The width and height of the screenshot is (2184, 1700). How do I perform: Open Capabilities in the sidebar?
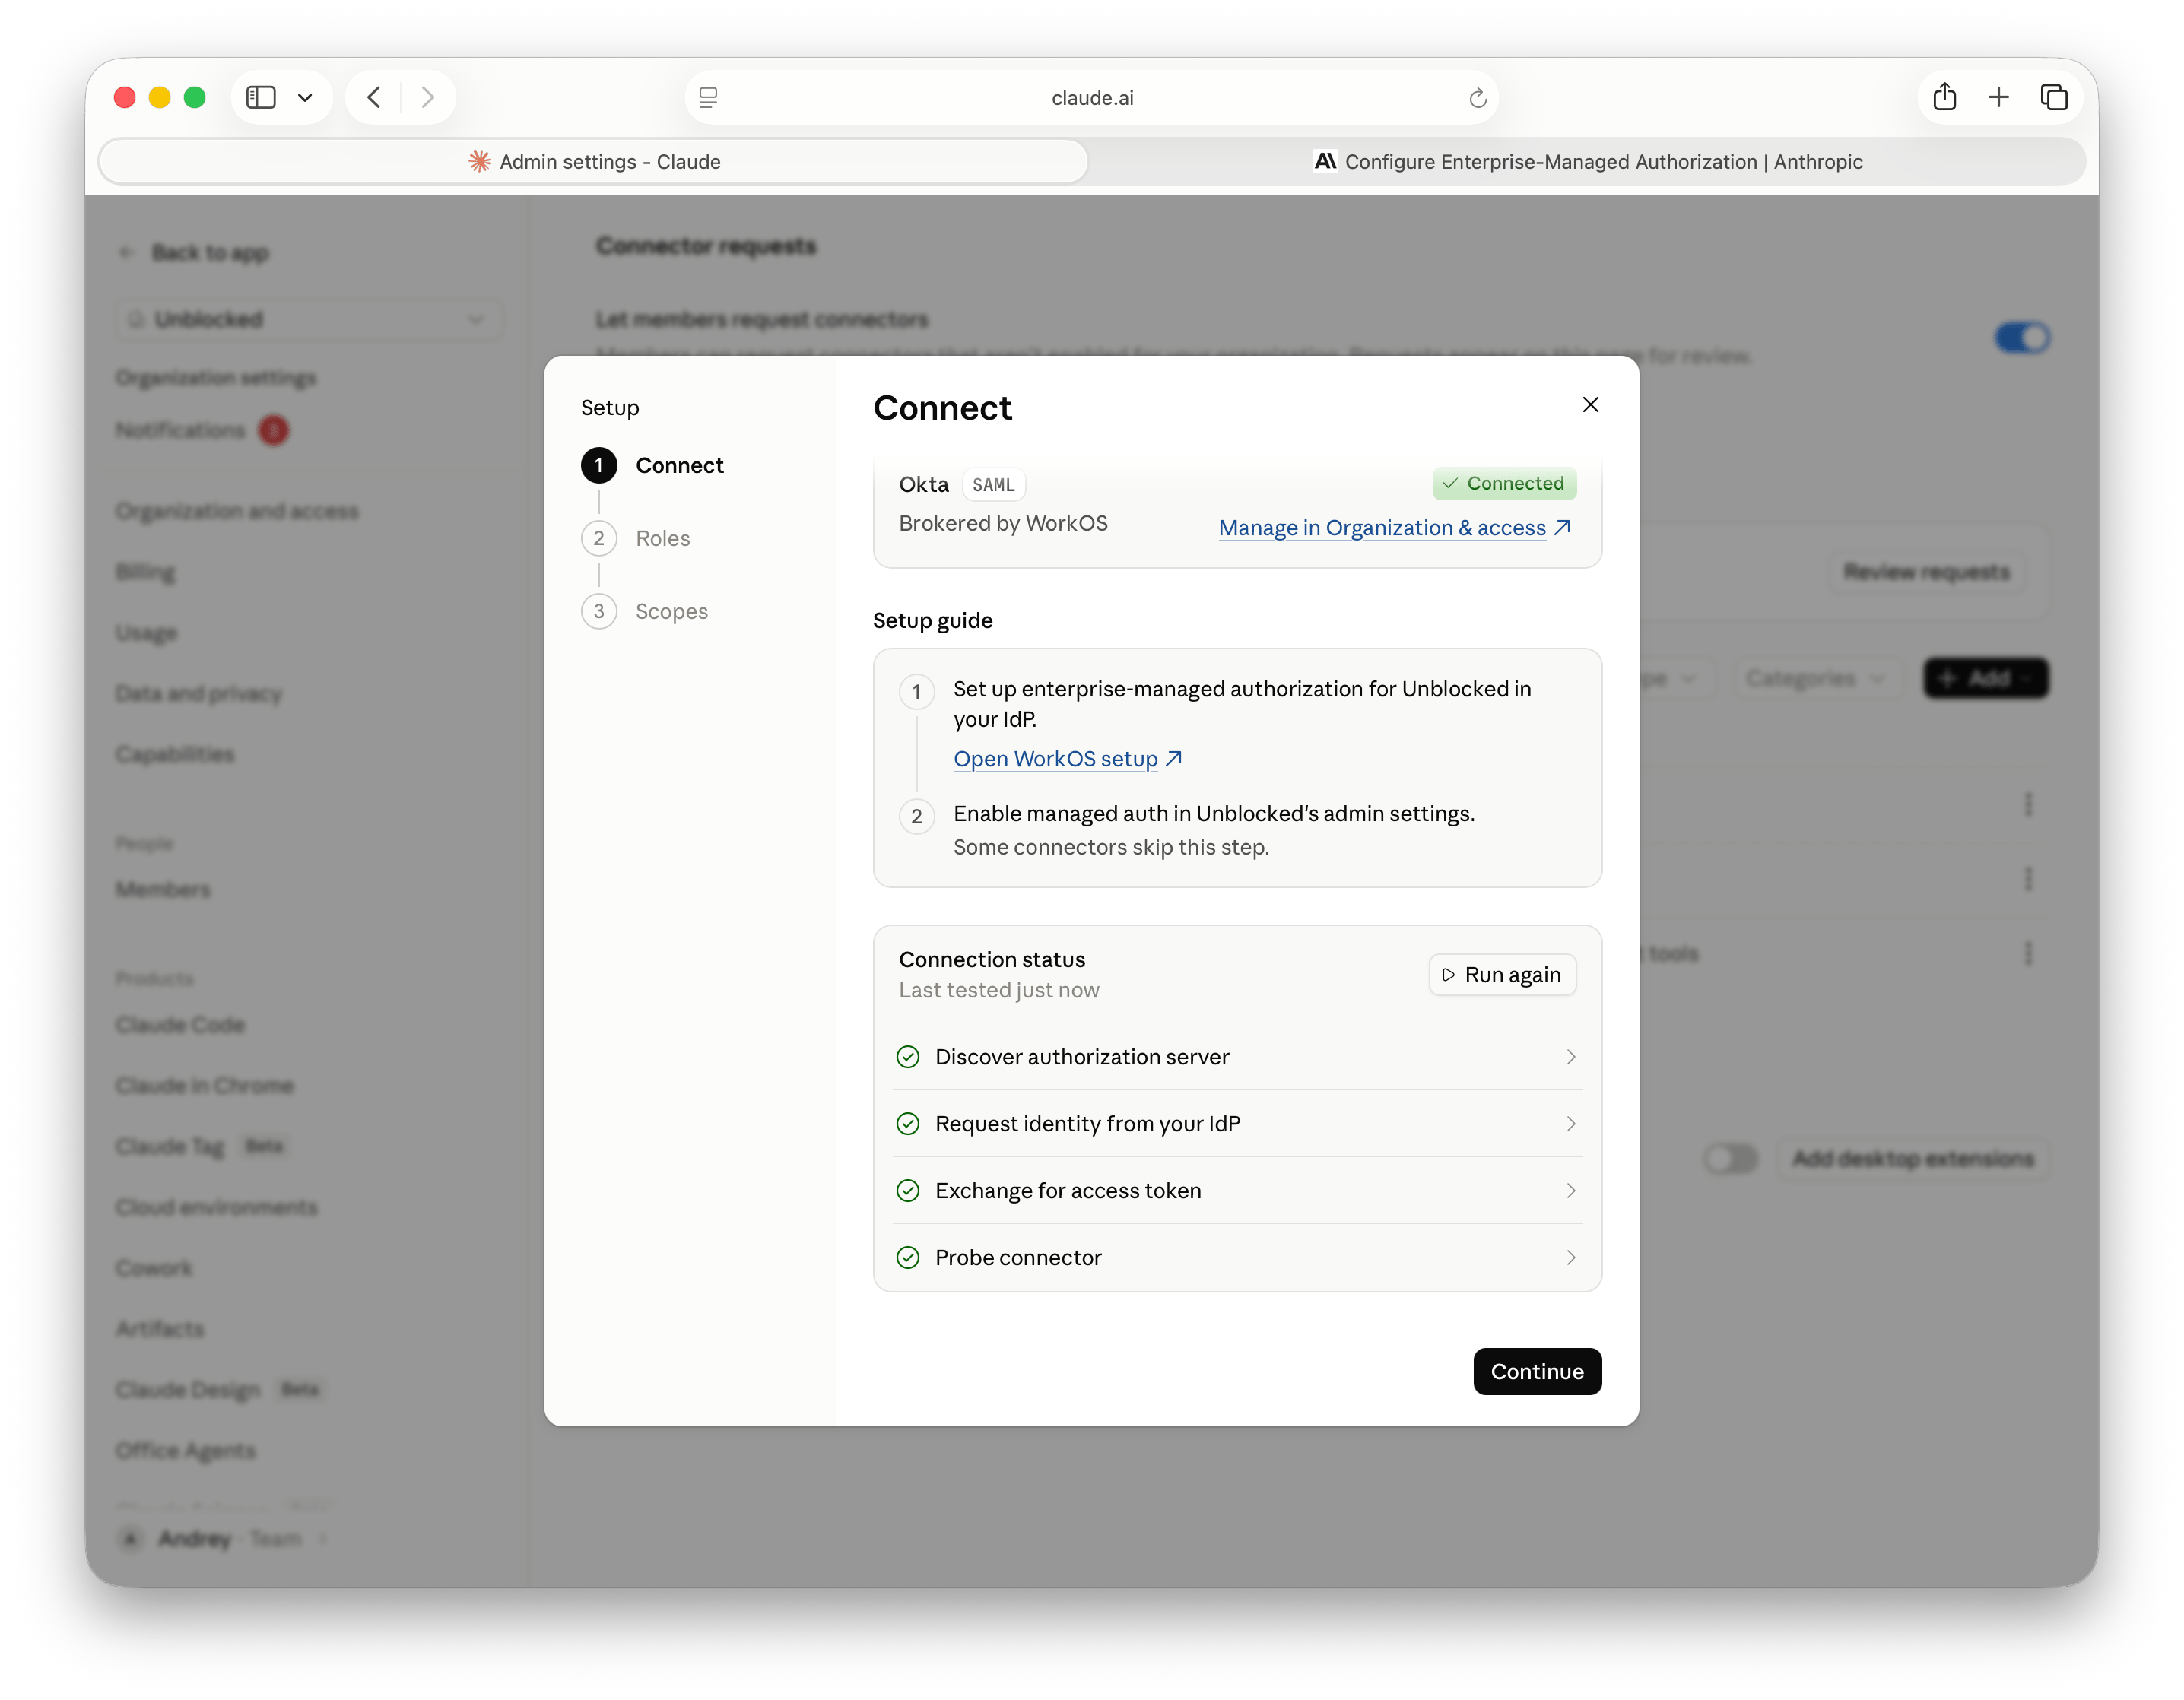[175, 754]
